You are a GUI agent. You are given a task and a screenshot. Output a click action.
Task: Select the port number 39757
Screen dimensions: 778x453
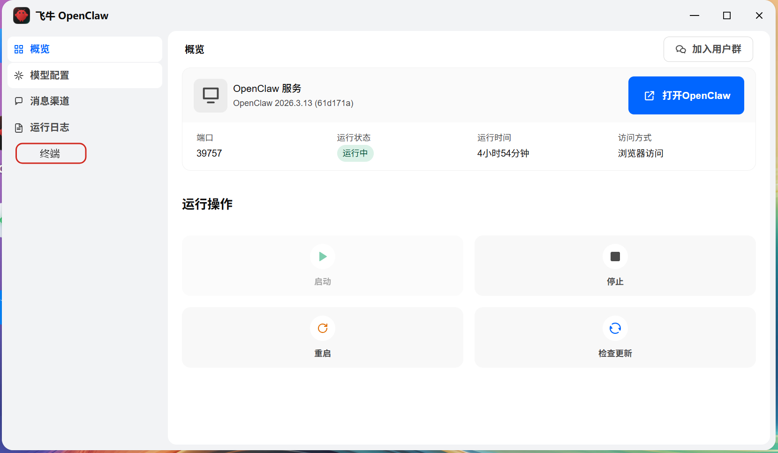point(209,153)
